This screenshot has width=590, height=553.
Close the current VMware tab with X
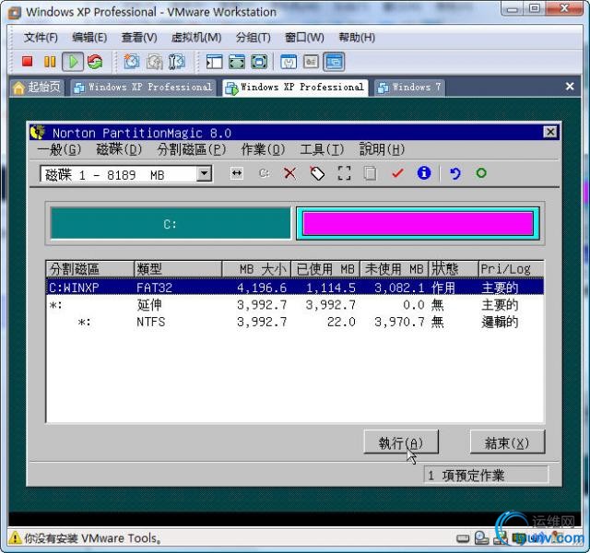click(x=570, y=87)
